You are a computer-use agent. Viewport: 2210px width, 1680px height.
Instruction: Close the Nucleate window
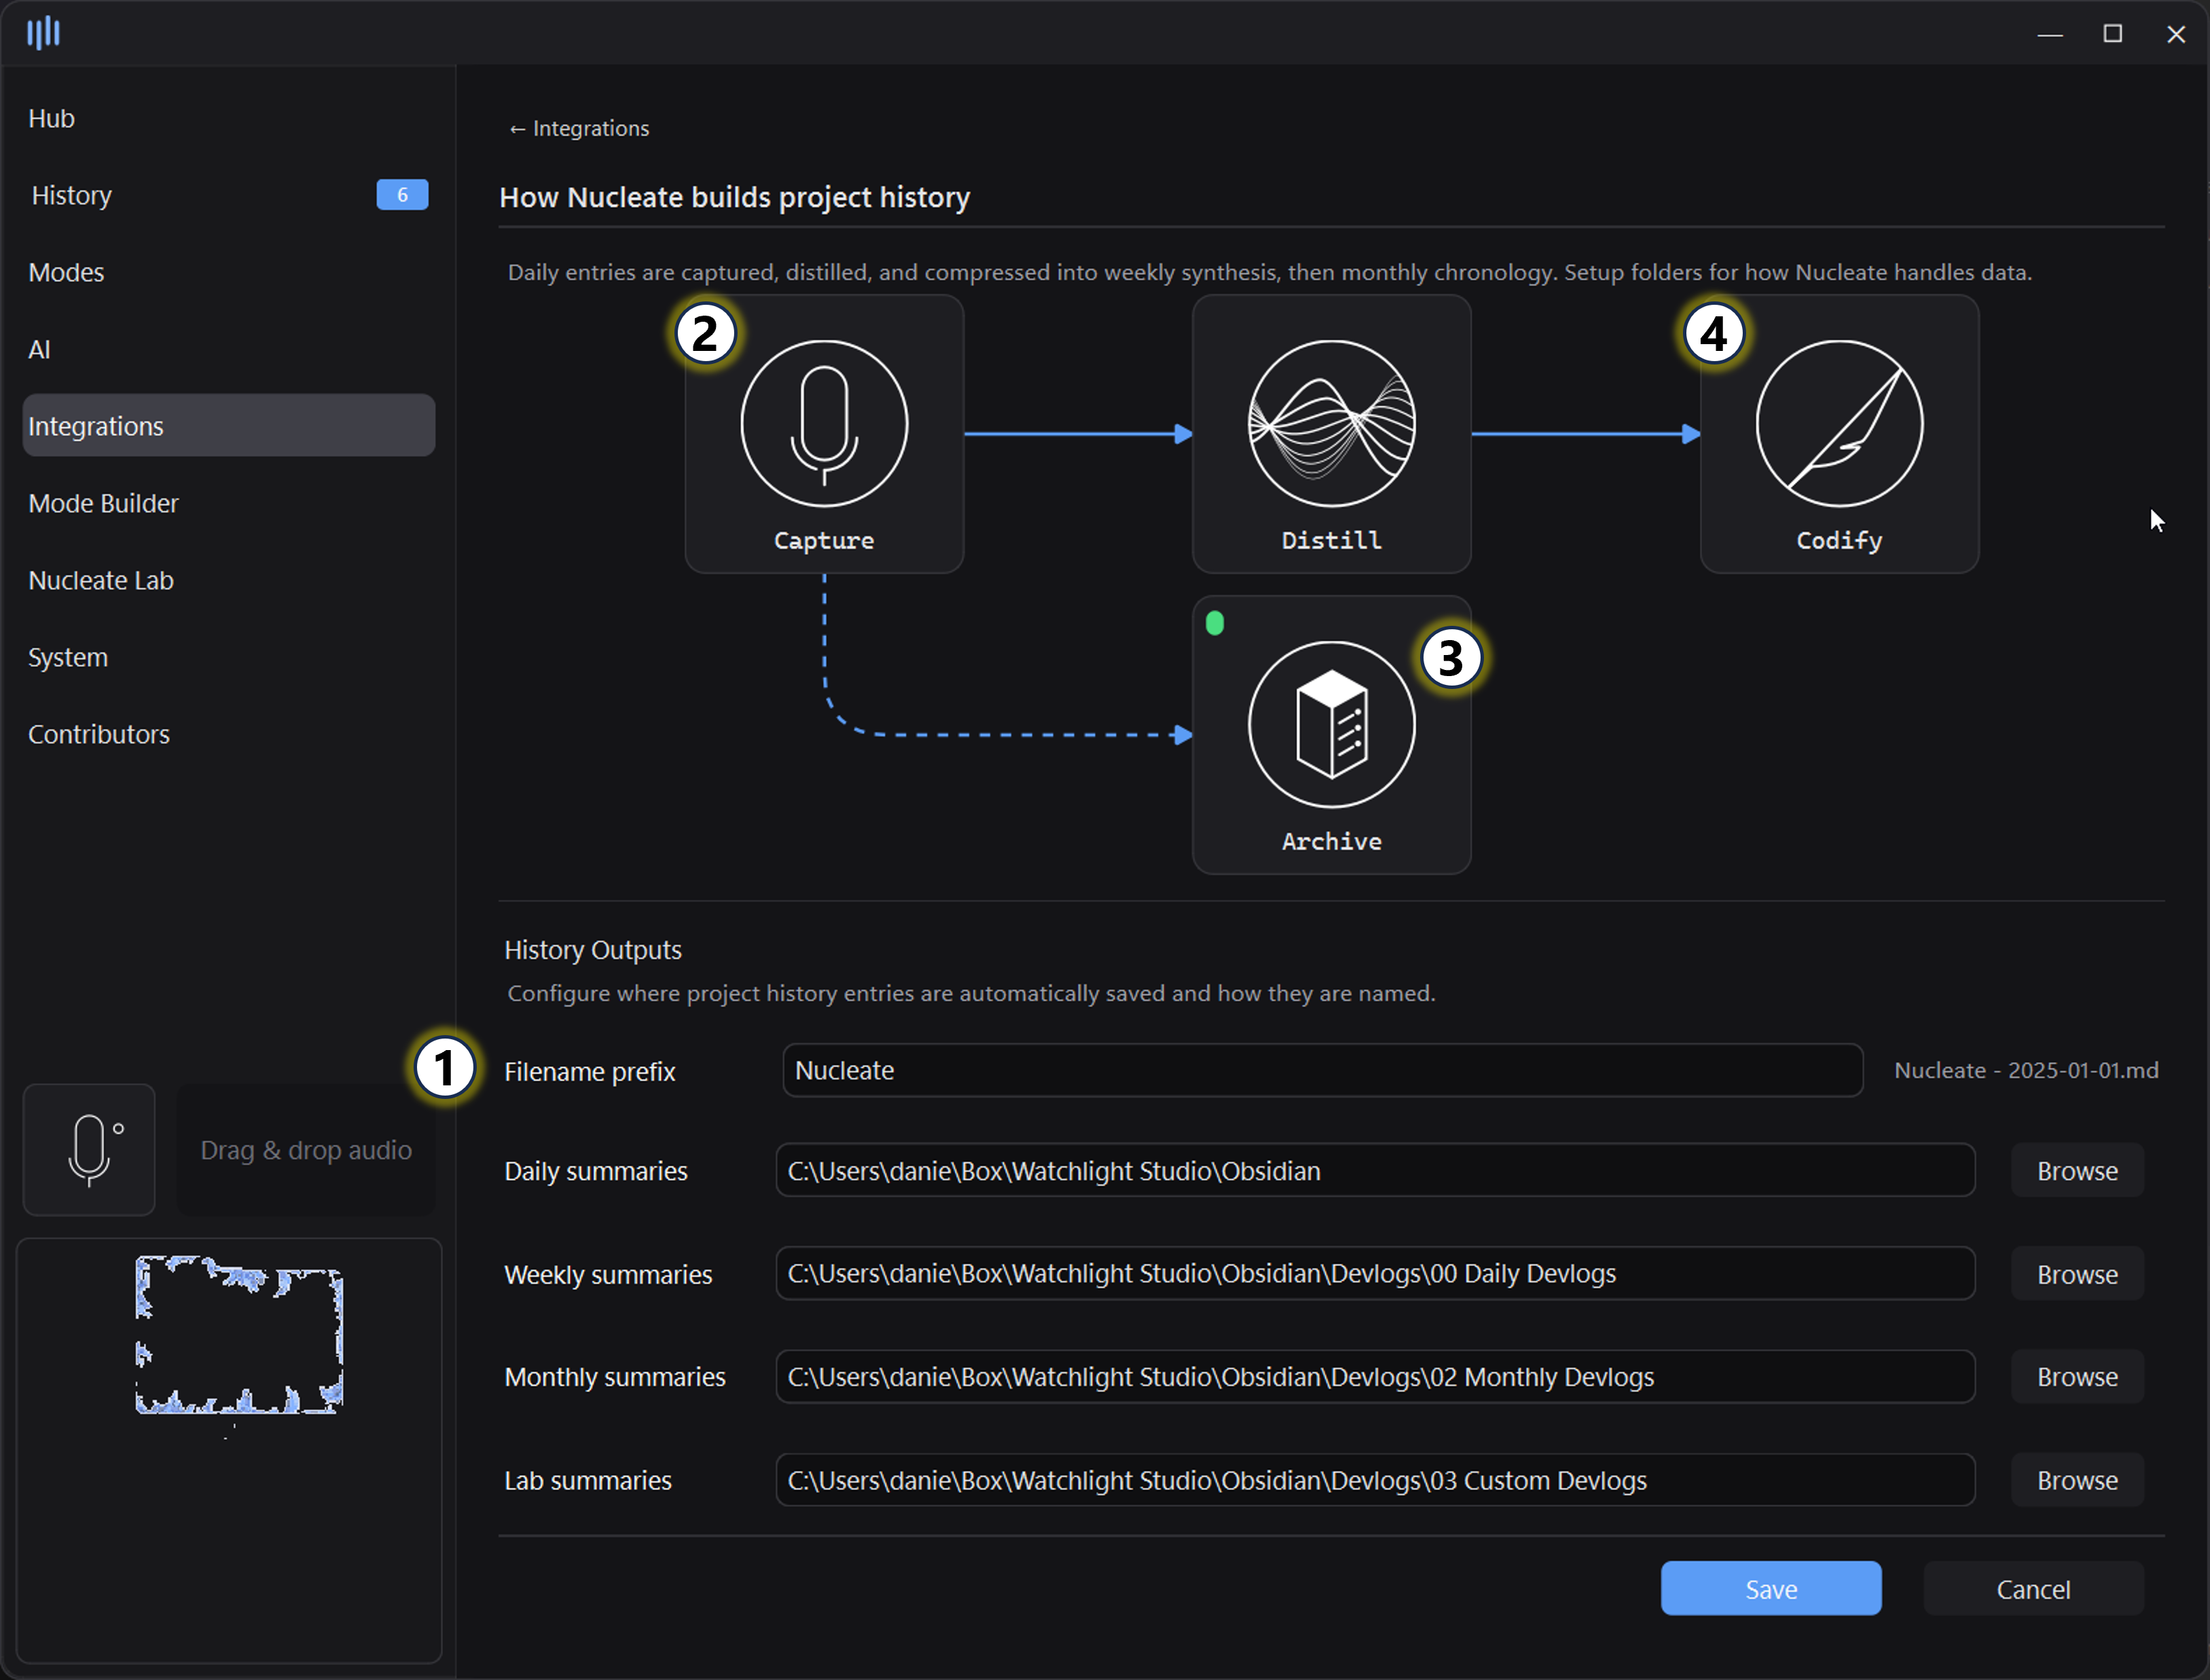[x=2176, y=34]
